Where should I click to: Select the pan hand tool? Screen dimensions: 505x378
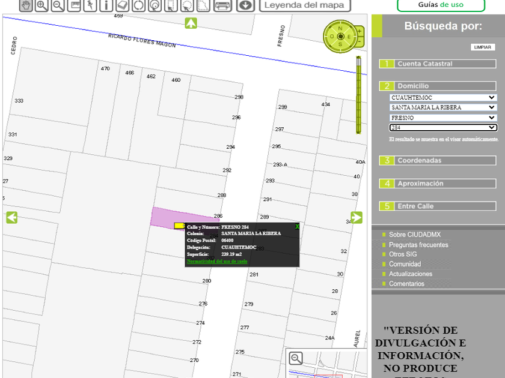(x=26, y=5)
